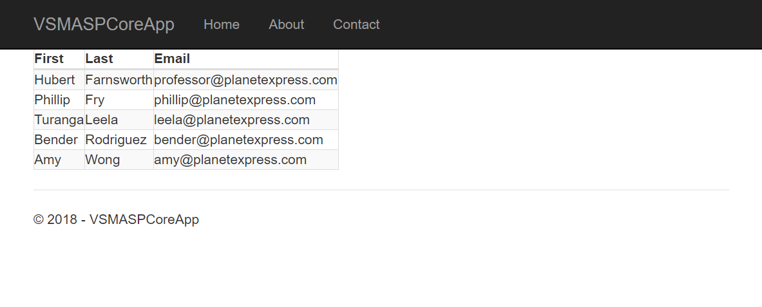Select the Turanga first name cell
Viewport: 762px width, 307px height.
(x=59, y=120)
